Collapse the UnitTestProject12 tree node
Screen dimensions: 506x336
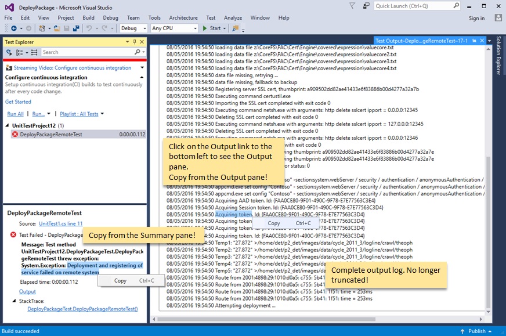pos(7,125)
